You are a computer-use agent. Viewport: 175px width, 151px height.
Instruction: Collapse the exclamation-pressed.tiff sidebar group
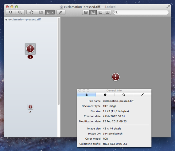pyautogui.click(x=6, y=20)
